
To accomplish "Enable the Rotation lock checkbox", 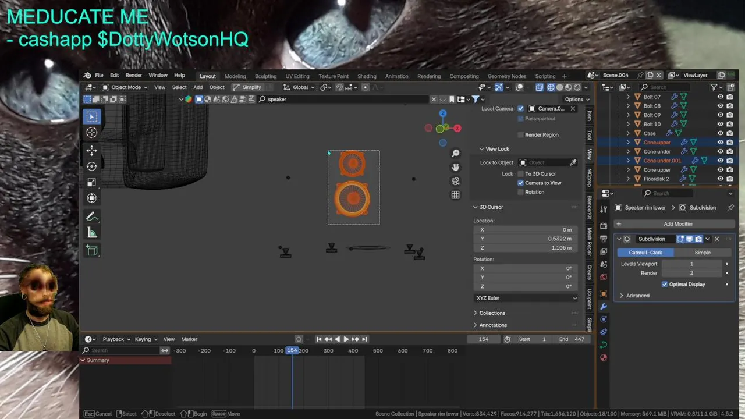I will pyautogui.click(x=520, y=192).
